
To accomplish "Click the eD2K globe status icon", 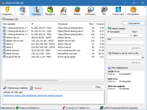I will coord(101,108).
